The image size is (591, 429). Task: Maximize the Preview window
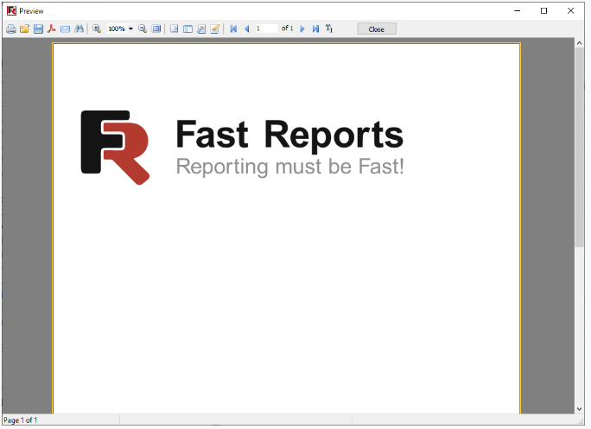[543, 11]
